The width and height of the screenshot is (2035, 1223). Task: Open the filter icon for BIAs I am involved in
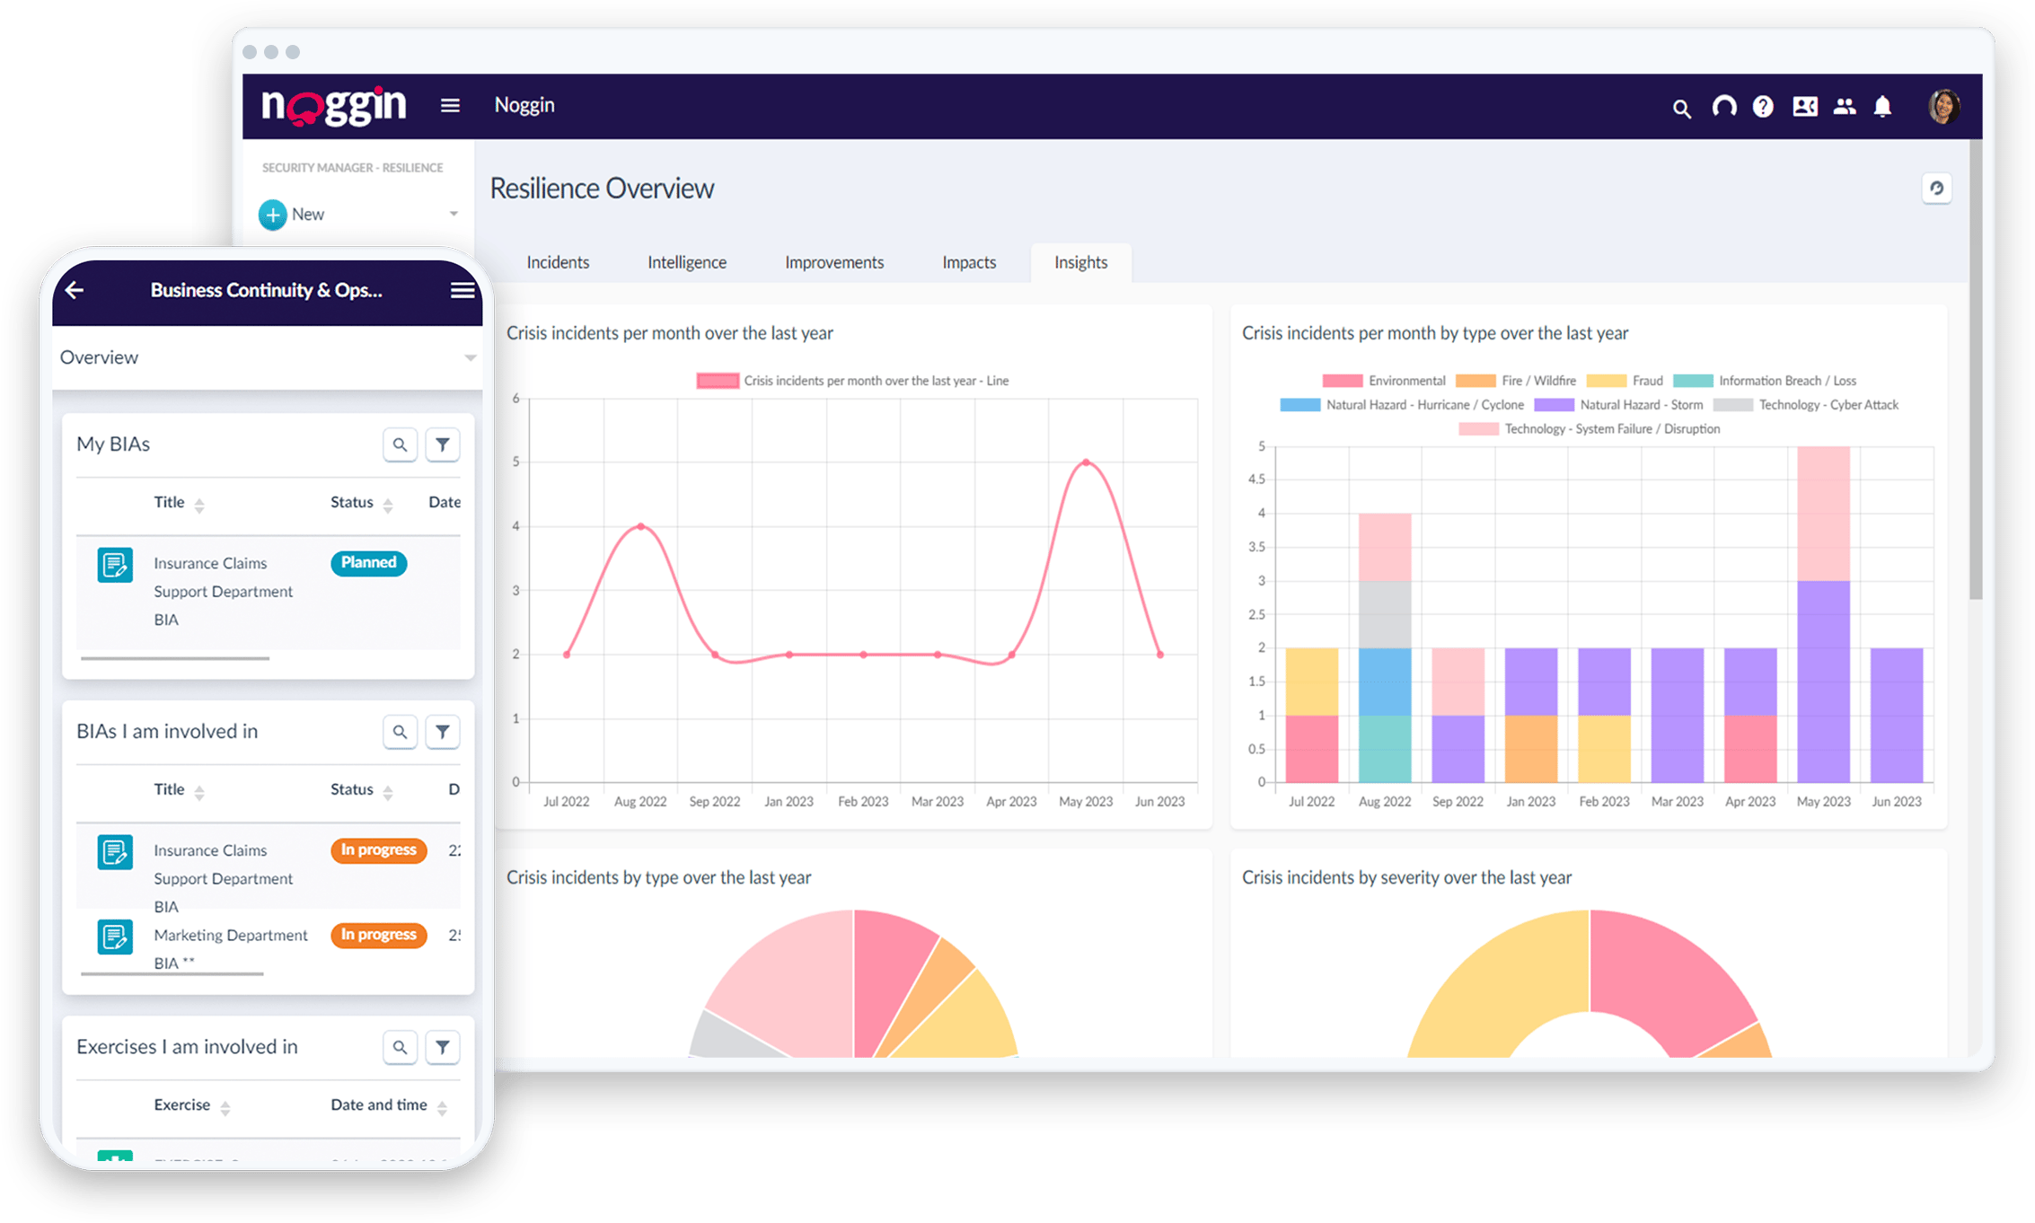point(442,731)
